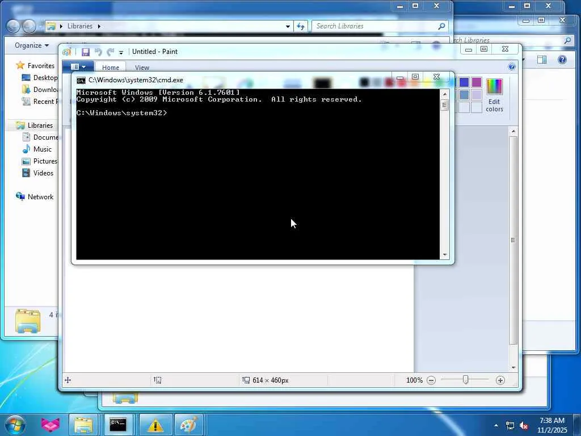Click the cmd.exe title bar icon

tap(81, 81)
